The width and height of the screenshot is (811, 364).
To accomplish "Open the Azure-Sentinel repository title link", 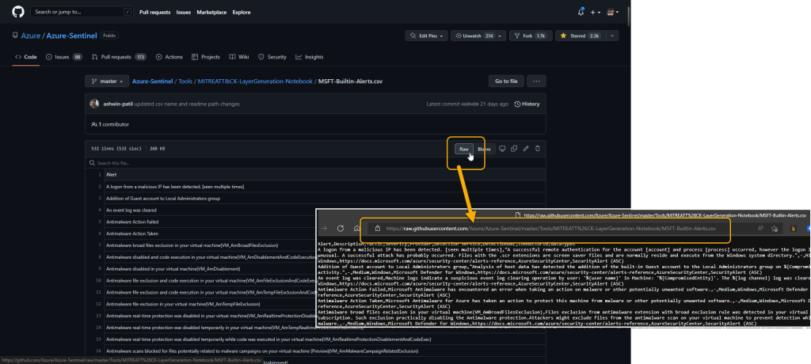I will click(x=72, y=36).
